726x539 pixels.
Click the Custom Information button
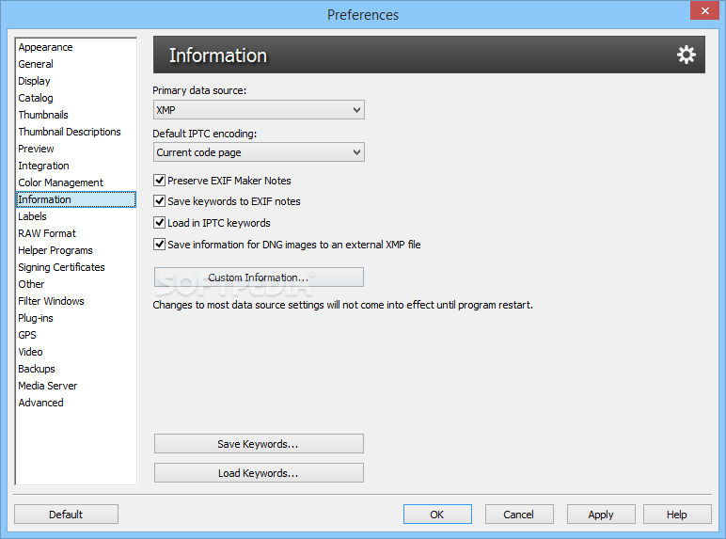(x=259, y=277)
